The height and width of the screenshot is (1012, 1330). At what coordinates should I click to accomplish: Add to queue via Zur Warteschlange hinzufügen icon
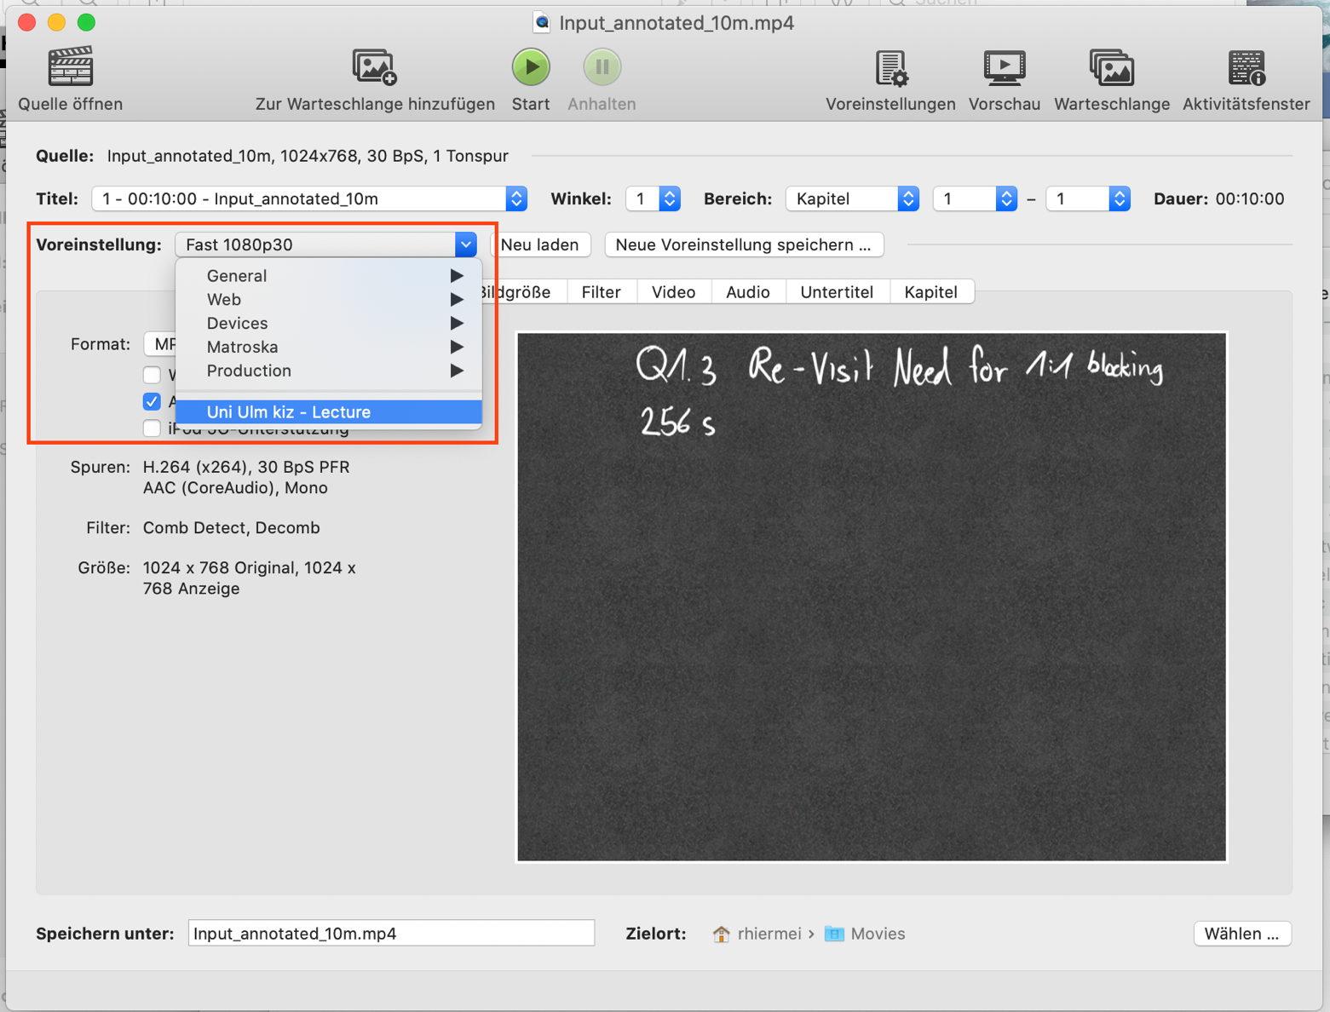[x=375, y=66]
